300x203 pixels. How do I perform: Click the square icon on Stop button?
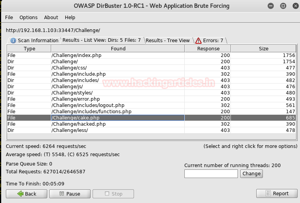tap(107, 194)
